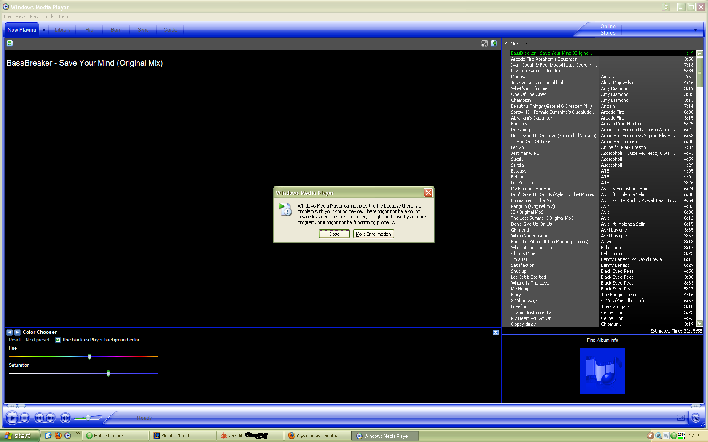Screen dimensions: 708x442
Task: Click the Next track button
Action: (x=50, y=418)
